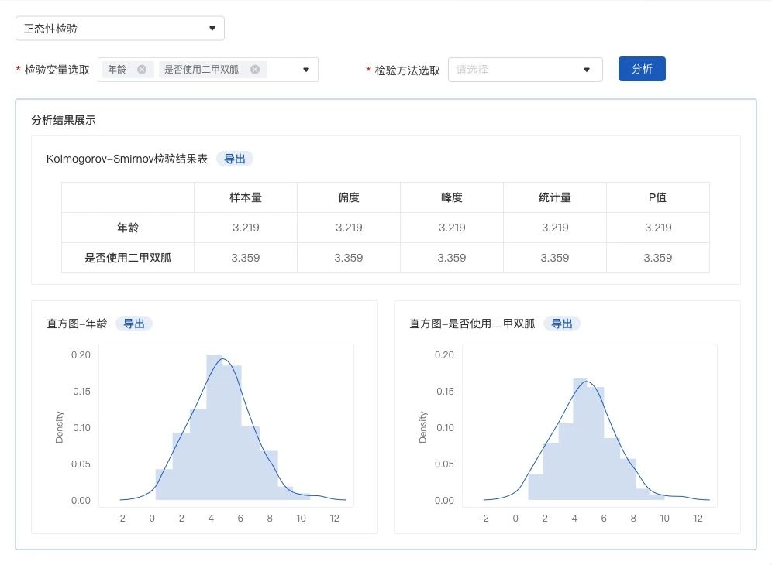772x565 pixels.
Task: Click the 偏度 column header
Action: [348, 197]
